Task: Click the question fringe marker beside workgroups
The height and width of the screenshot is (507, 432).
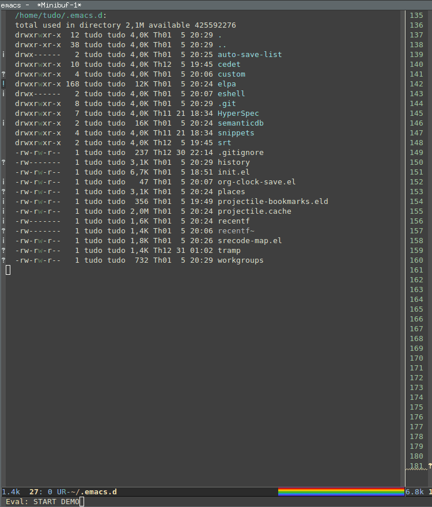Action: [x=3, y=260]
